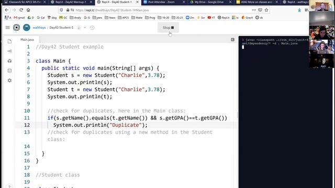Open the Files sidebar panel
Viewport: 335px width, 188px height.
tap(9, 41)
